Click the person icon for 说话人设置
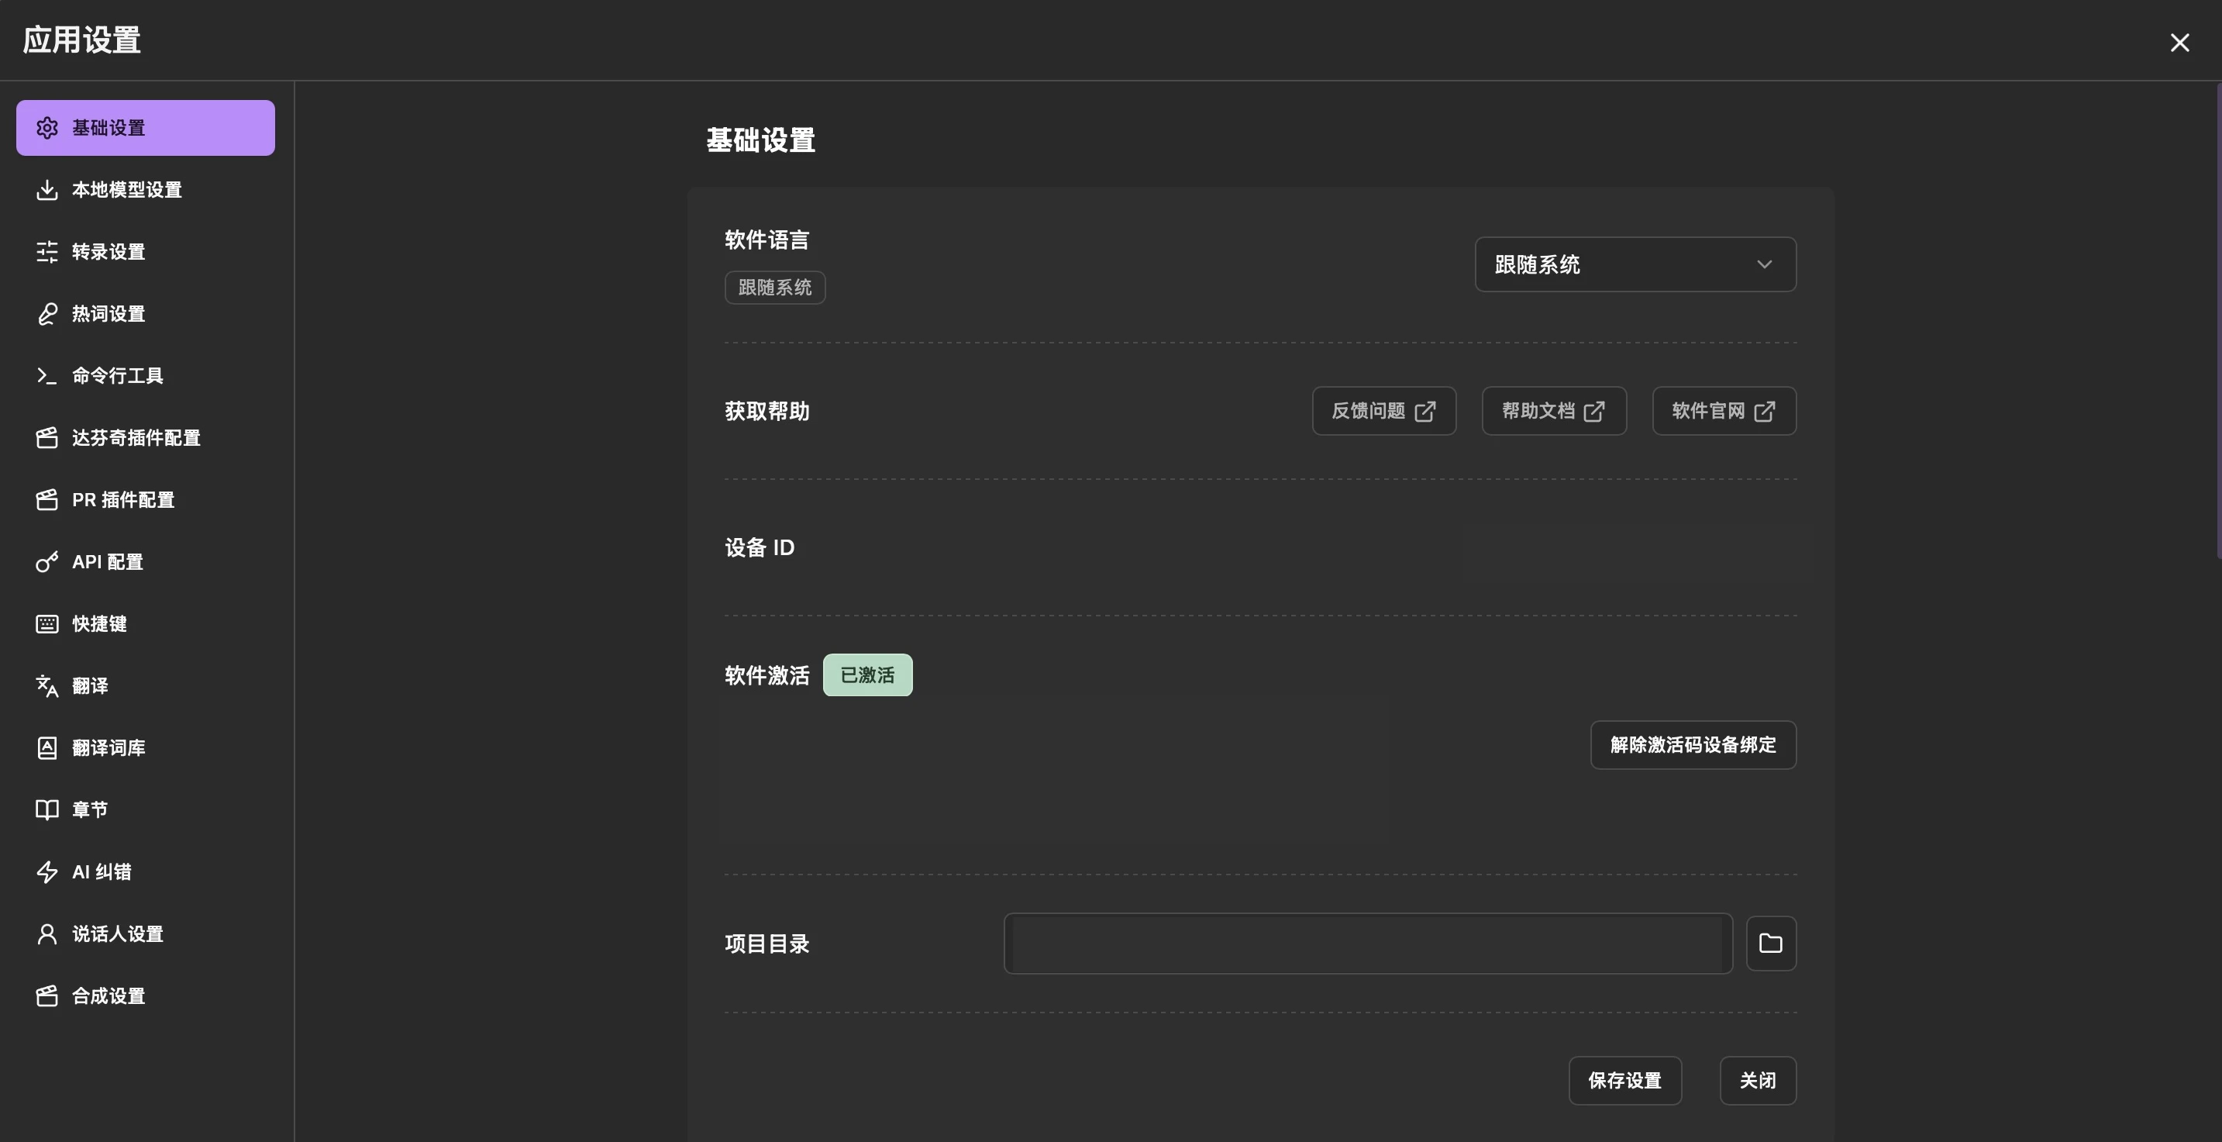This screenshot has height=1142, width=2222. (x=47, y=934)
